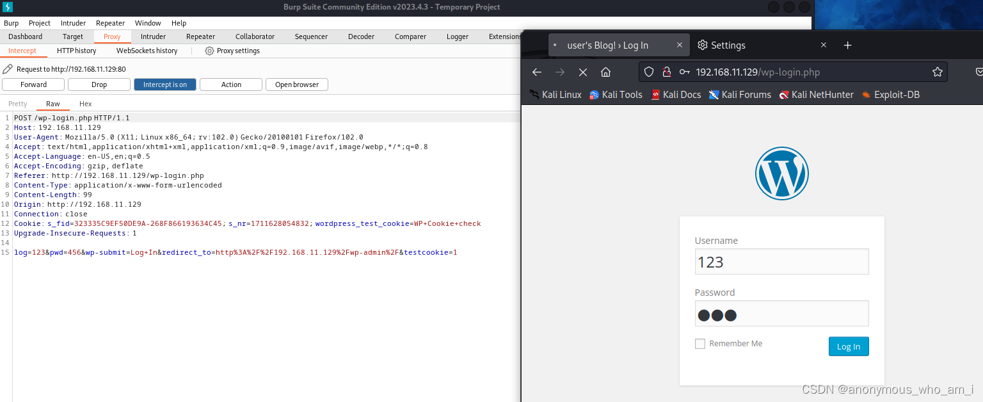Open the Project menu
The height and width of the screenshot is (402, 983).
[40, 23]
